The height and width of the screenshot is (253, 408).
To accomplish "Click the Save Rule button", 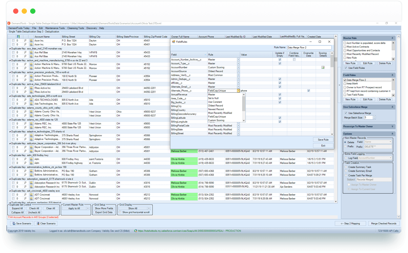I will click(323, 140).
